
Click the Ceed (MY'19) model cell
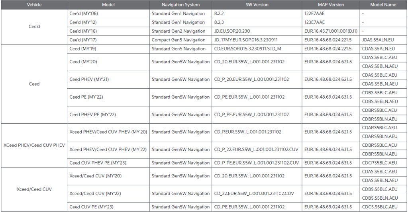click(108, 49)
